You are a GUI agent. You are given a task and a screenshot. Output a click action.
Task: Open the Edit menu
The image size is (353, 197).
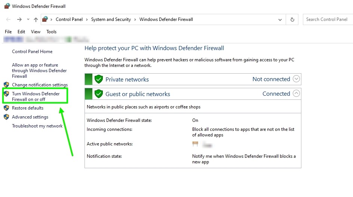pyautogui.click(x=21, y=32)
